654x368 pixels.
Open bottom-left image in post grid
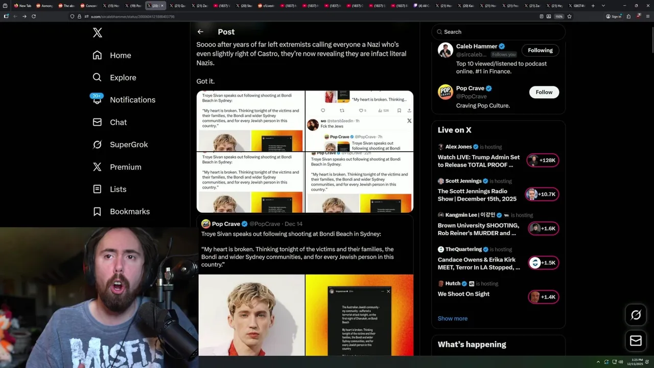tap(250, 182)
